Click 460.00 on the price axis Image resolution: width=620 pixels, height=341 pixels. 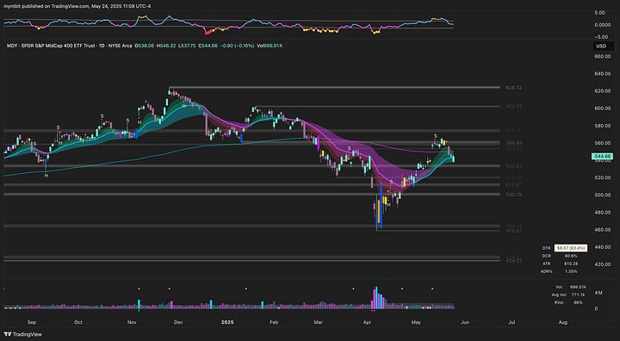tap(603, 230)
